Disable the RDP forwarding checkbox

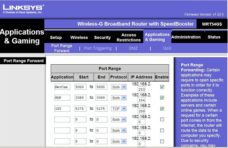pos(162,98)
